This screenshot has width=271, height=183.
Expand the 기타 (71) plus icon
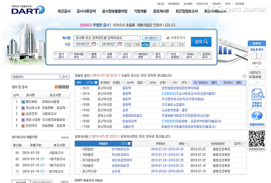coord(189,82)
